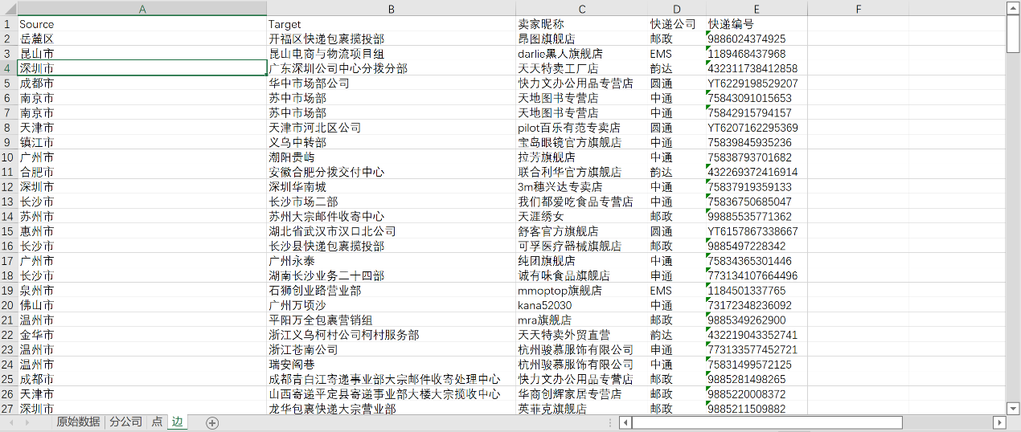This screenshot has width=1021, height=432.
Task: Select row 4 header
Action: 9,68
